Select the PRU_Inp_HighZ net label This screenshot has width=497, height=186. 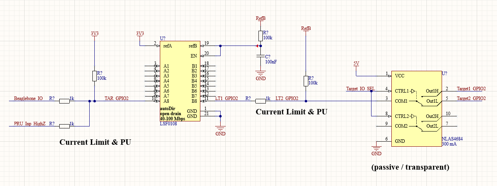pos(30,124)
